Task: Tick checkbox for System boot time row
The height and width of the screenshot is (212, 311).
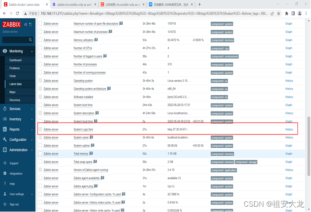Action: (x=40, y=105)
